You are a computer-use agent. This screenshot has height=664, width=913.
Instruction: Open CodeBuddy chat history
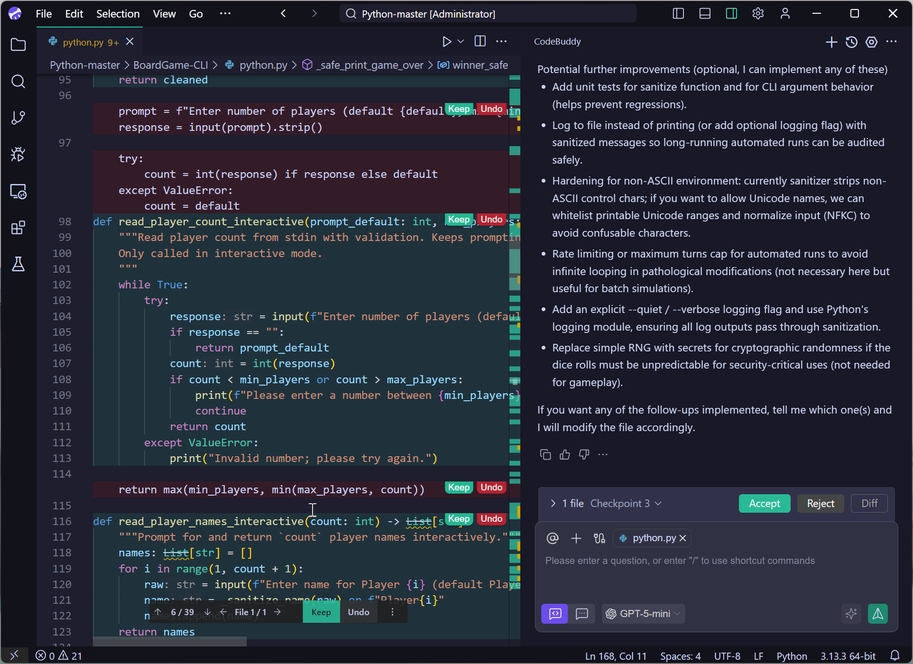[851, 42]
